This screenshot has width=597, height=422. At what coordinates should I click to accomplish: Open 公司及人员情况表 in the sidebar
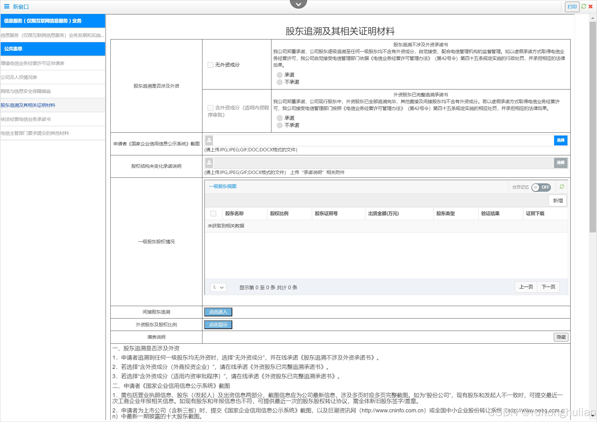(x=19, y=77)
